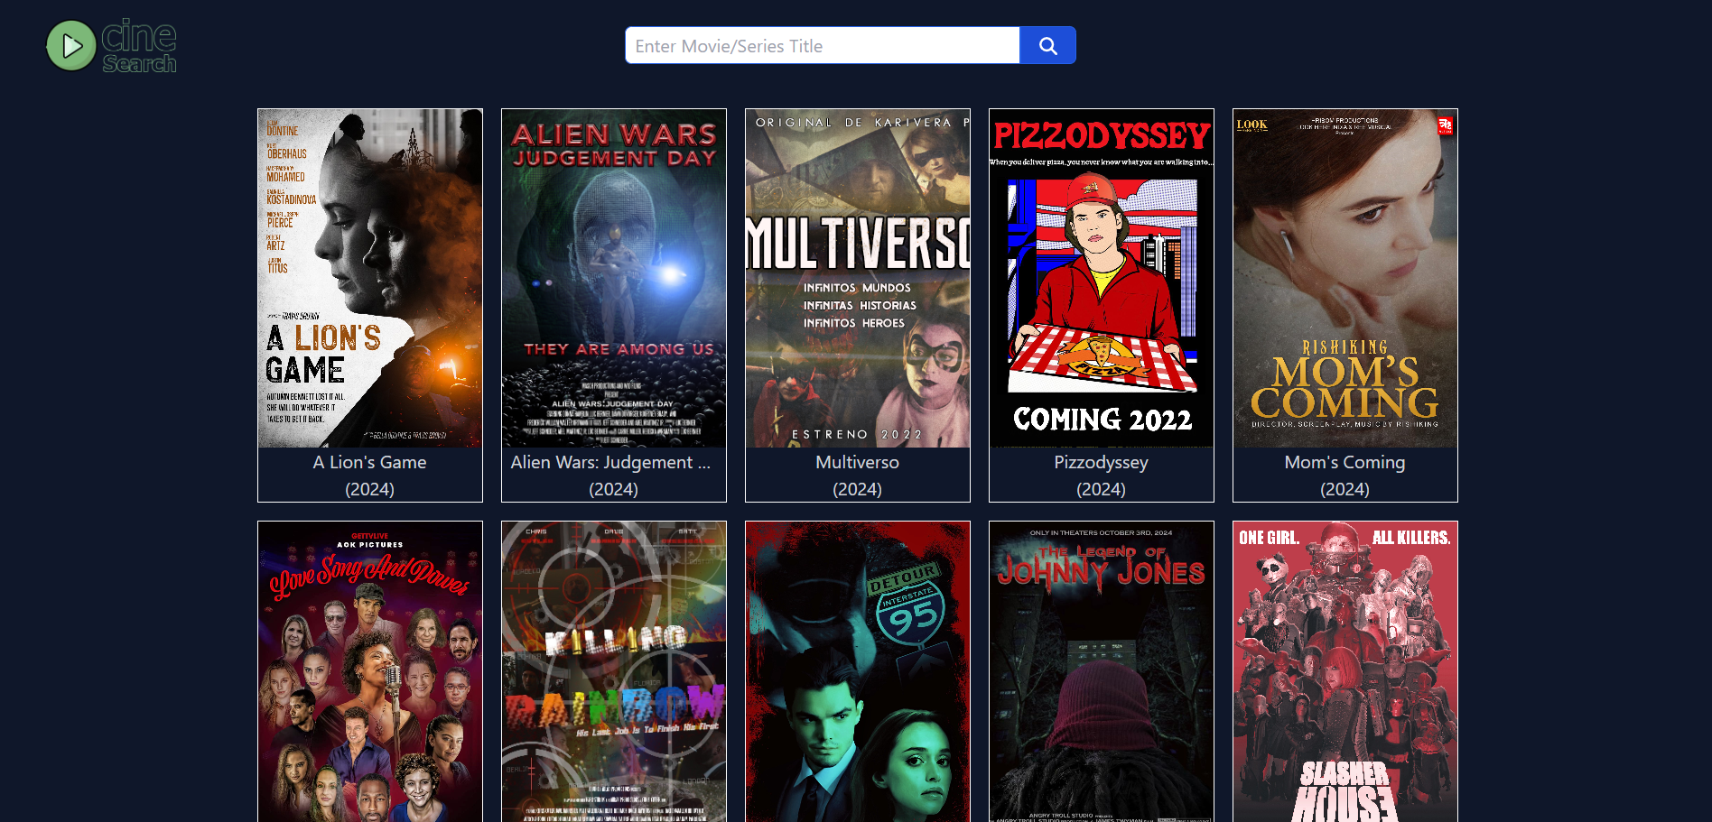This screenshot has height=822, width=1712.
Task: Click the Mom's Coming title text
Action: [1345, 462]
